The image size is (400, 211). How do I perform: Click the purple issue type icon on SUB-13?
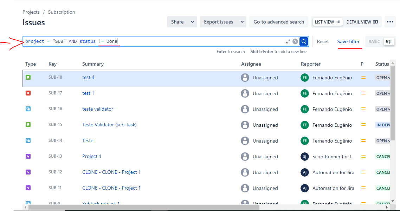(x=28, y=156)
